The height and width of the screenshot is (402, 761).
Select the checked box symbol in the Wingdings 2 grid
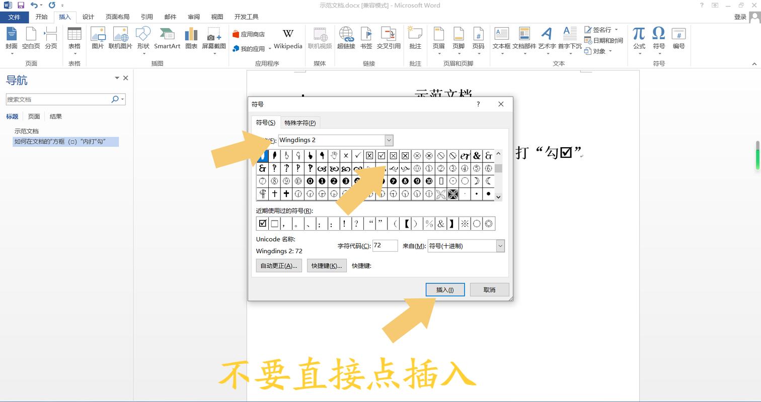[x=382, y=156]
